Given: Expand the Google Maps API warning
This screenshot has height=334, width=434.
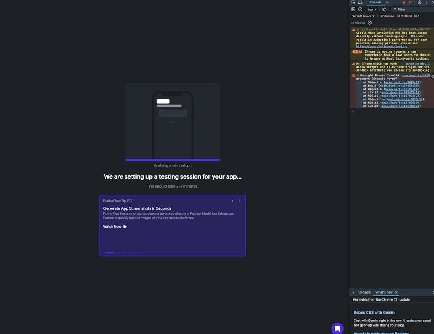Looking at the screenshot, I should [358, 30].
